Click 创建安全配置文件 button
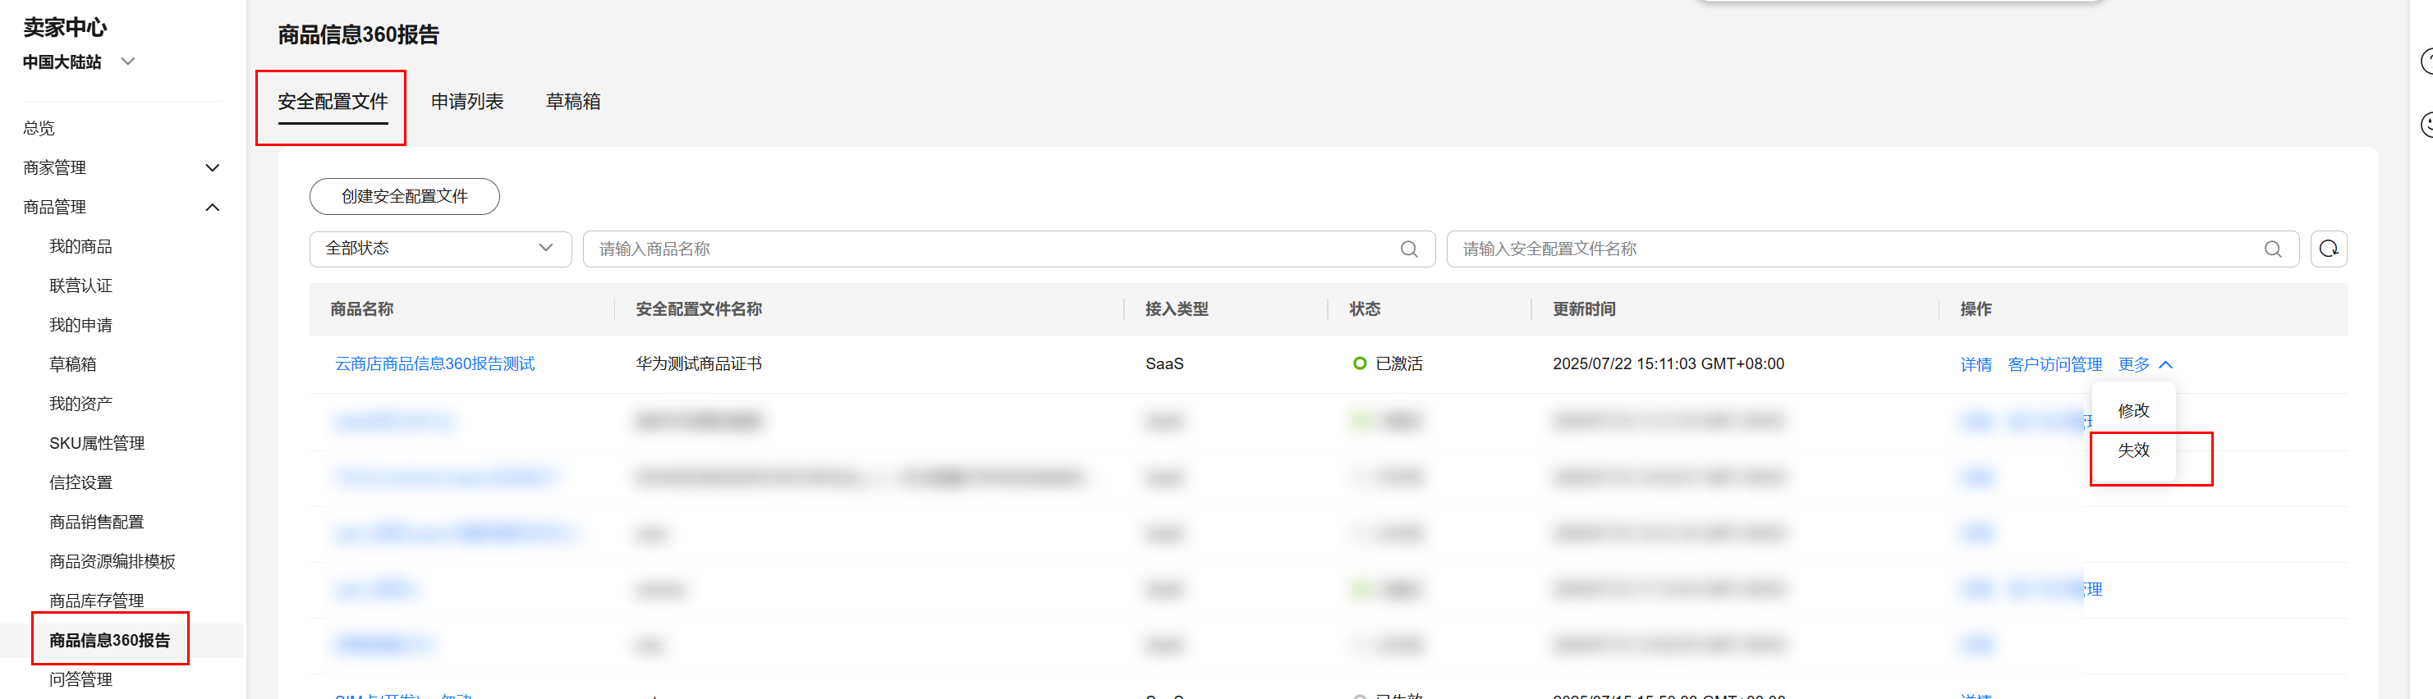This screenshot has height=699, width=2433. 404,196
